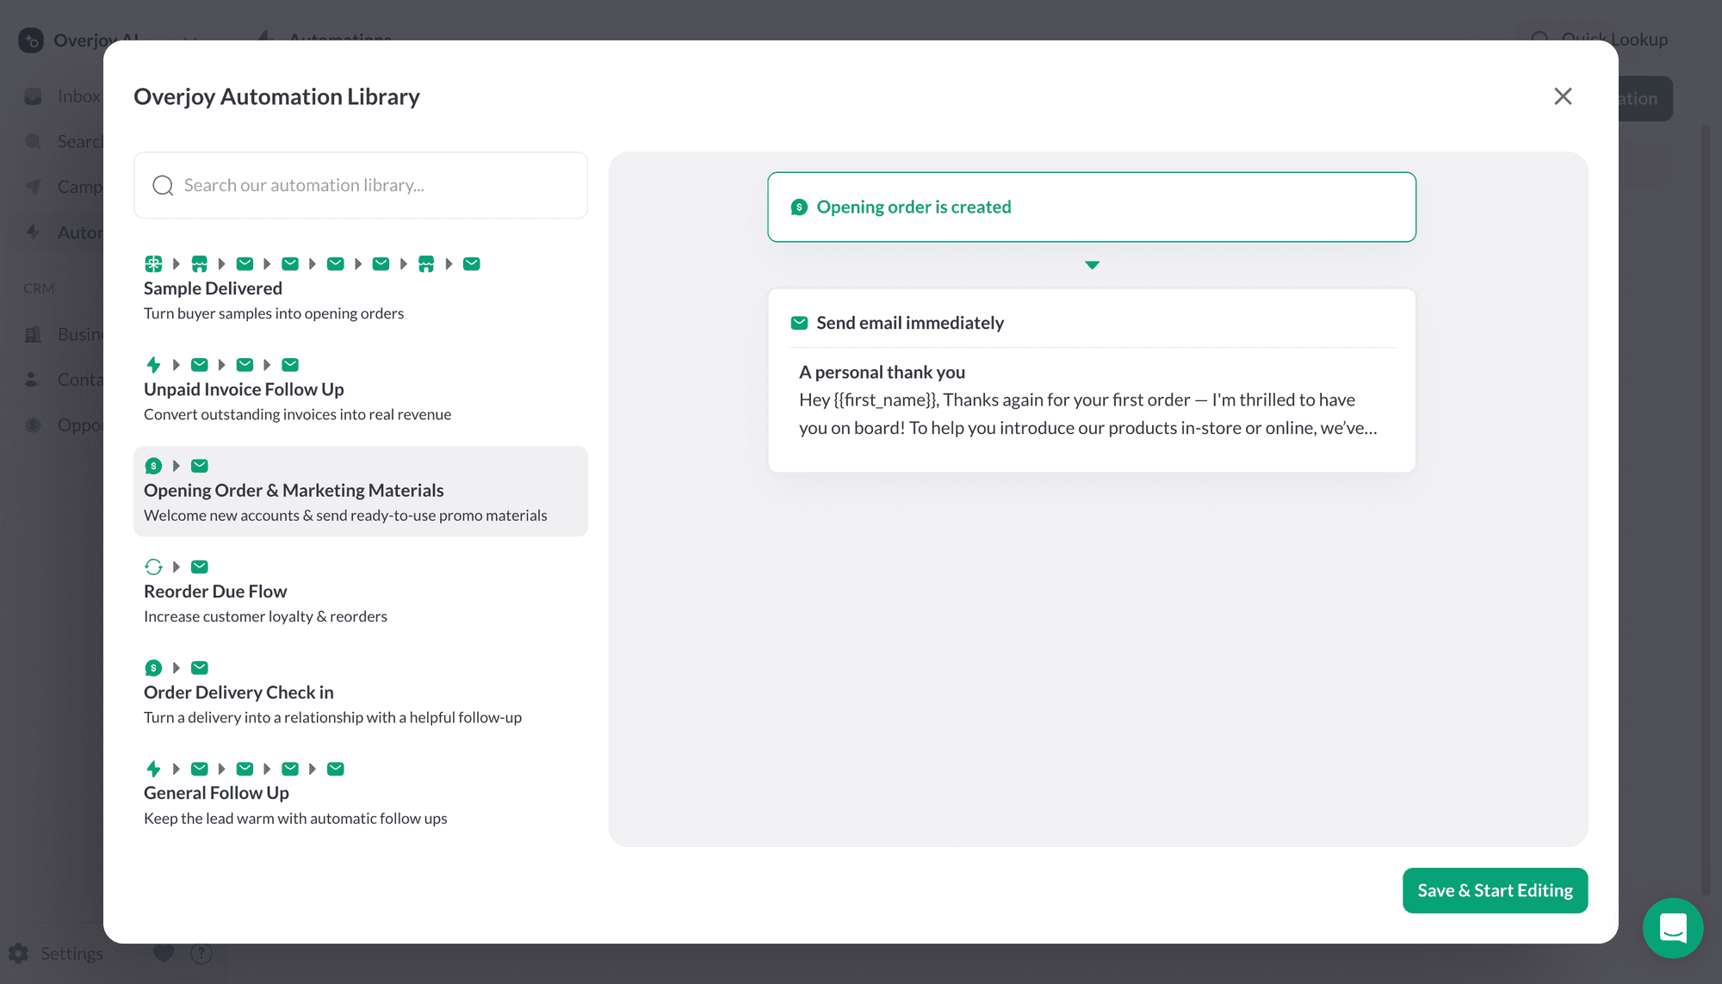Viewport: 1722px width, 984px height.
Task: Select the Unpaid Invoice Follow Up template
Action: [x=361, y=390]
